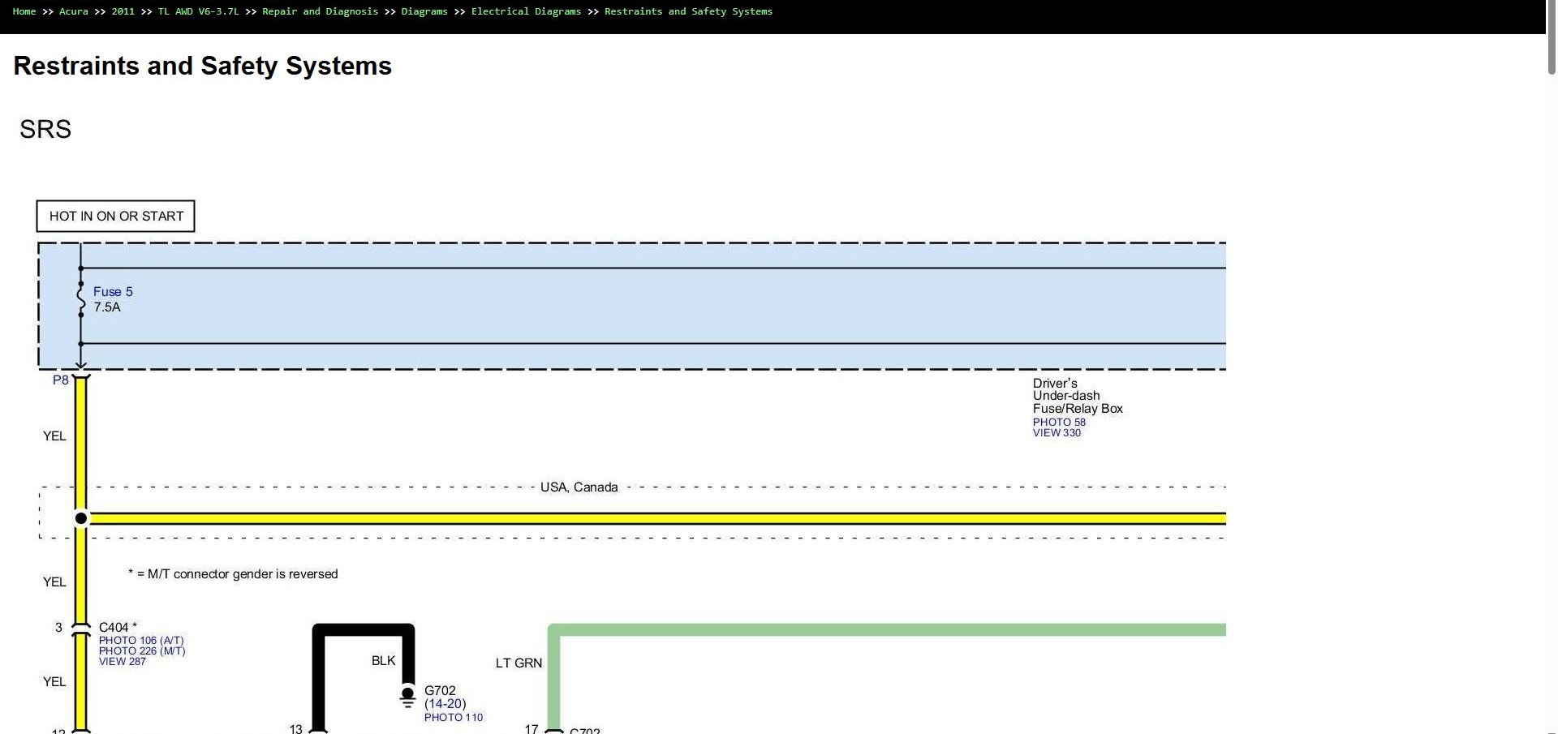Click the G702 ground symbol
1558x734 pixels.
pyautogui.click(x=407, y=698)
